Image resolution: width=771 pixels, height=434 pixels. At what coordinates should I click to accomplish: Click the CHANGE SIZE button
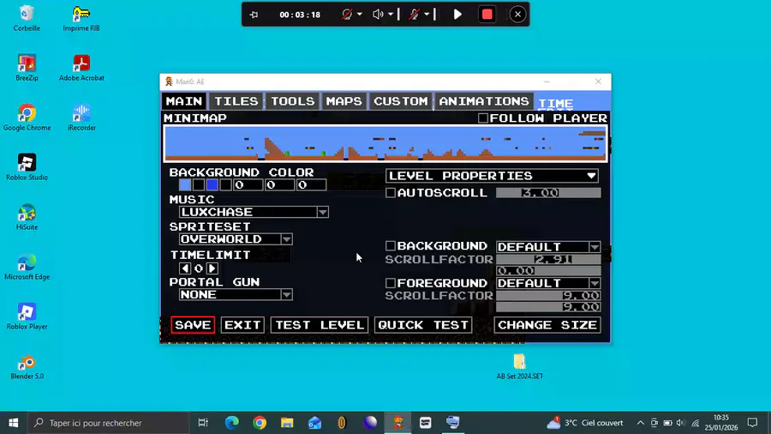pyautogui.click(x=547, y=325)
